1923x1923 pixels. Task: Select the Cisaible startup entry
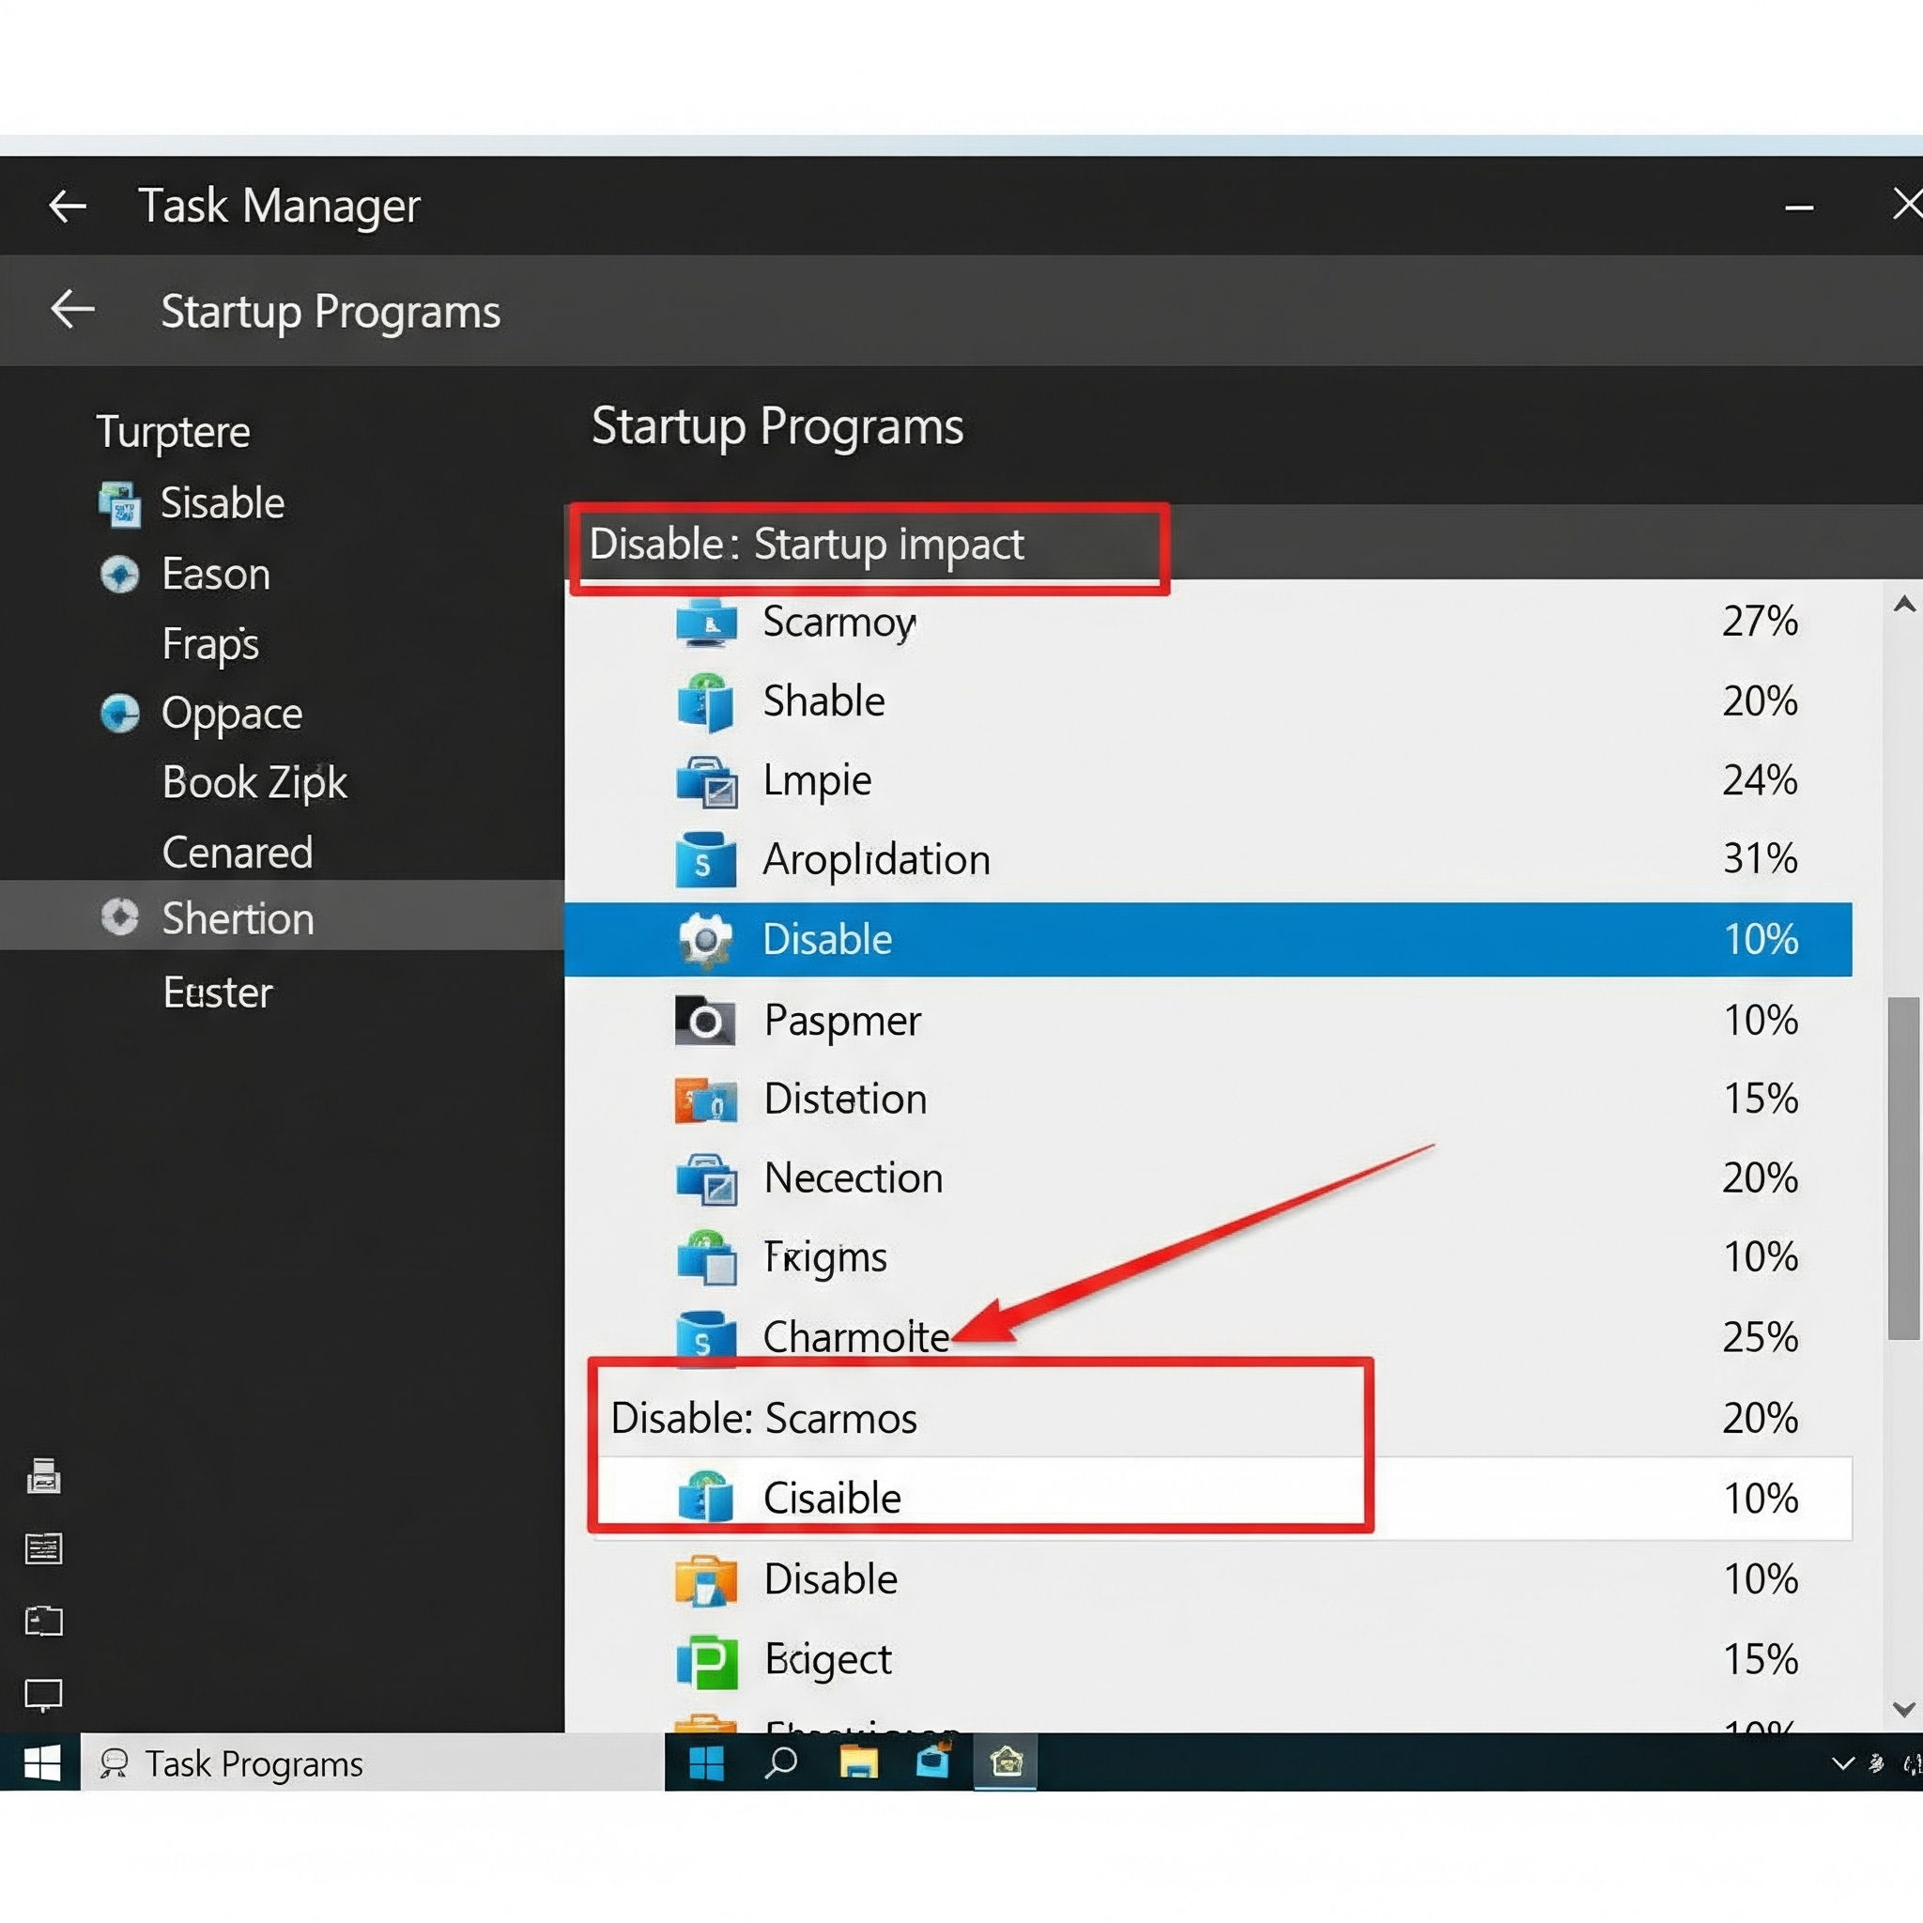click(x=831, y=1498)
